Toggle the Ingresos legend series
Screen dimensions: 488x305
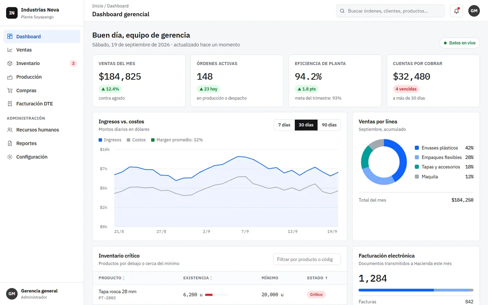pyautogui.click(x=110, y=140)
